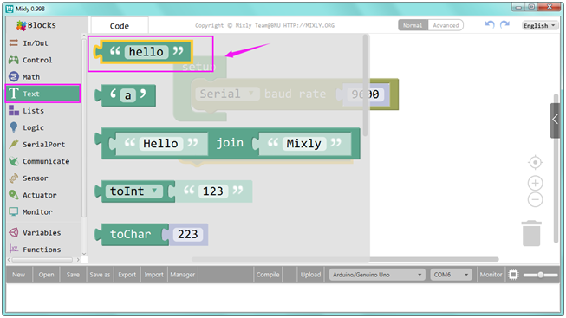
Task: Click the Save button
Action: coord(73,275)
